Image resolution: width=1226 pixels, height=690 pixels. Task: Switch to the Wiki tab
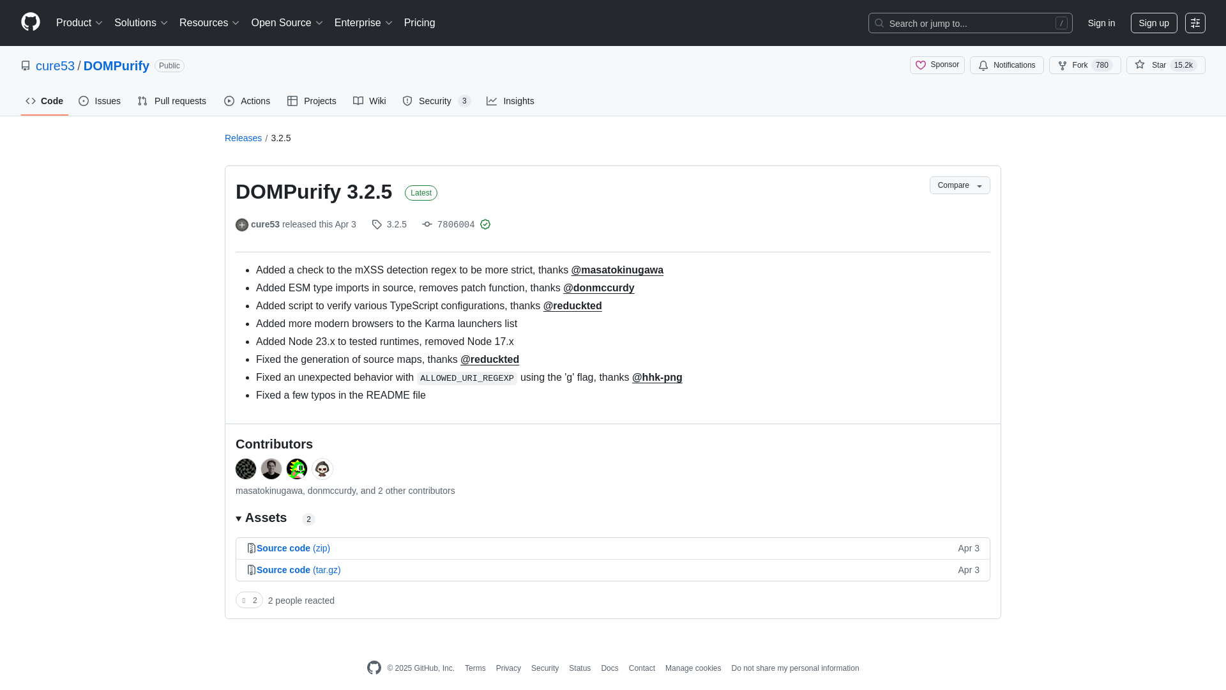click(x=370, y=101)
